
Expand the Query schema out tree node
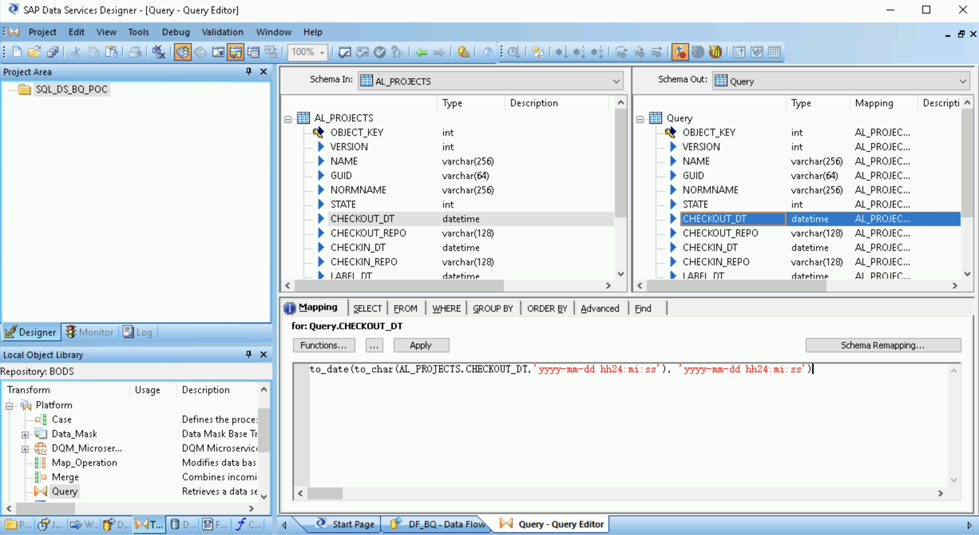[x=642, y=117]
